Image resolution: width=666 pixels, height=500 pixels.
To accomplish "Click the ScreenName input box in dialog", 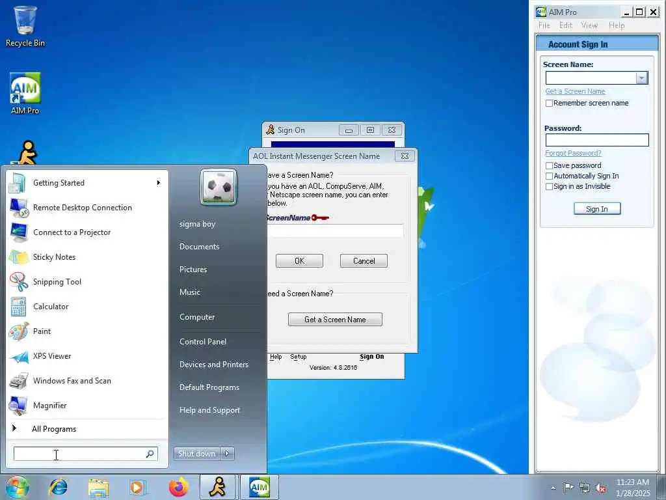I will coord(335,230).
